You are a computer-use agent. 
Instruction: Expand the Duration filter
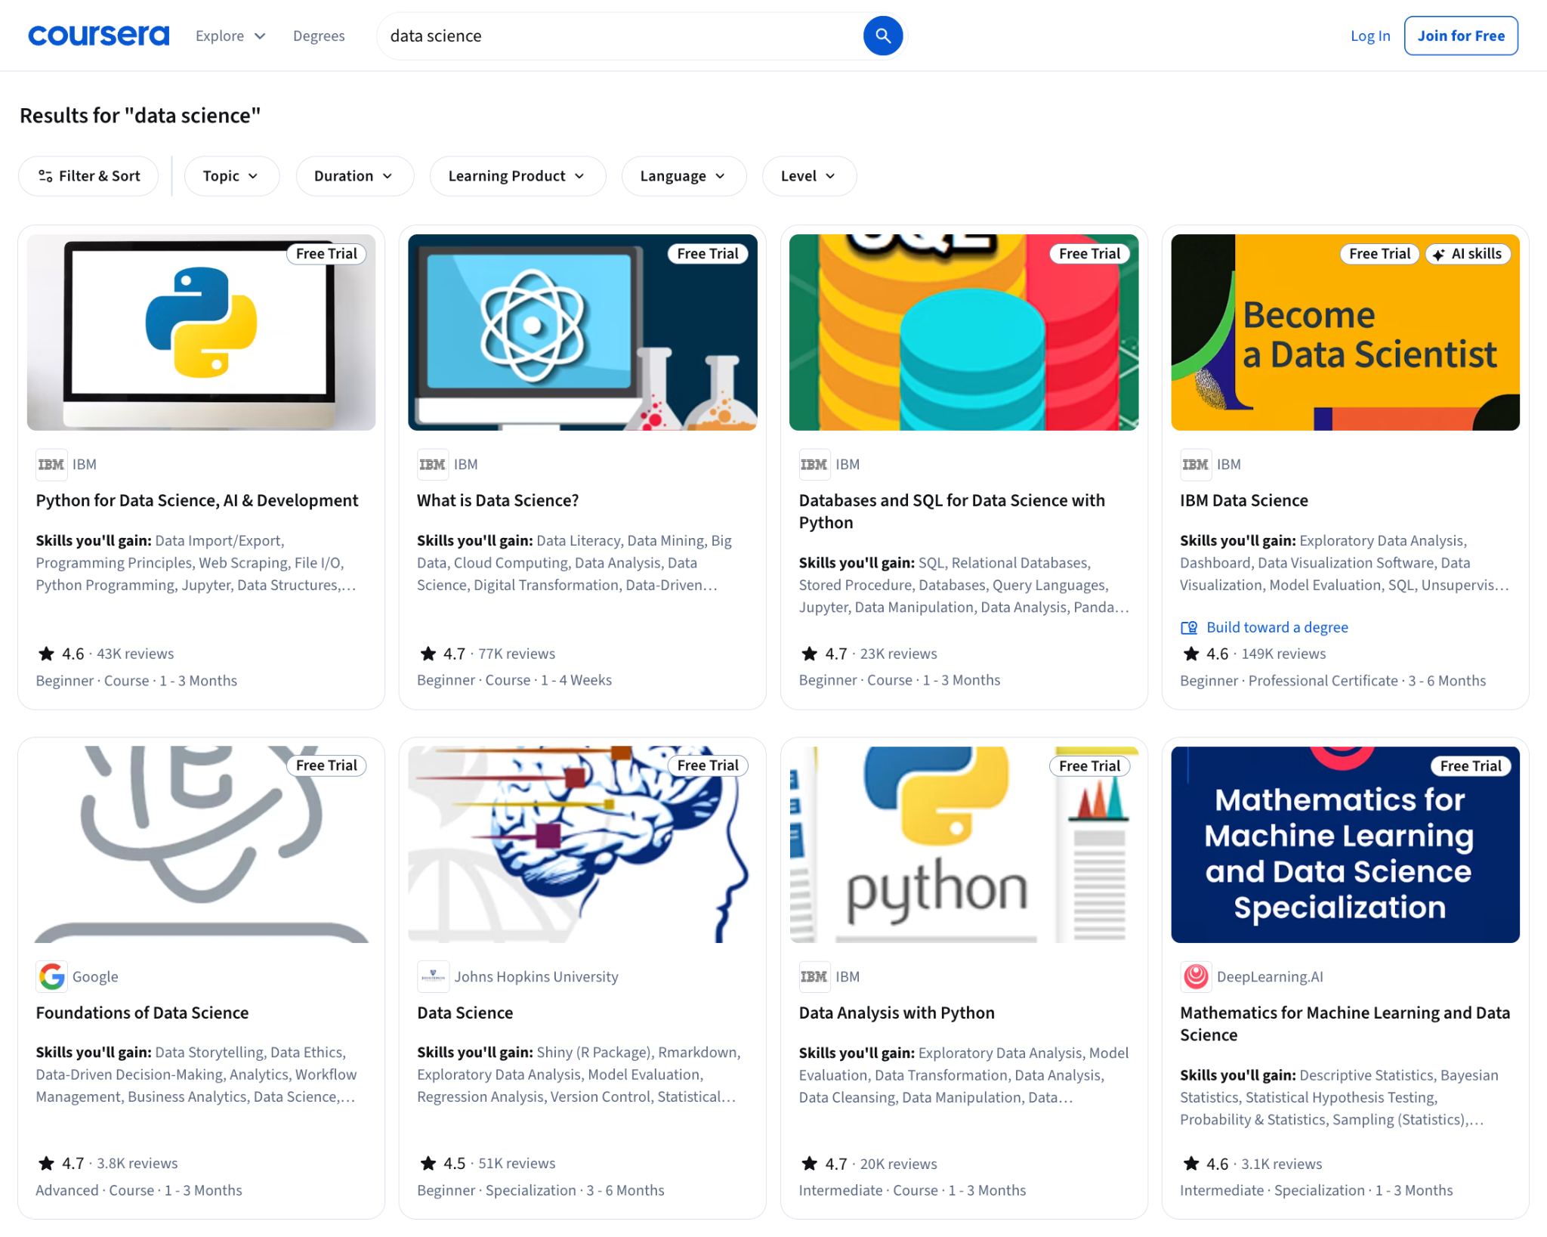(x=354, y=175)
